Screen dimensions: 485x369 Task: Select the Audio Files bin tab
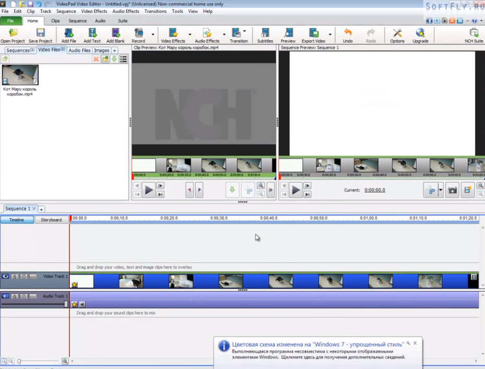pos(79,50)
